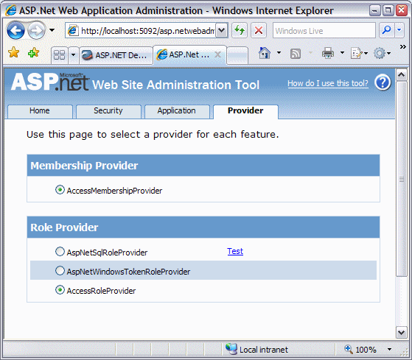Click the ASP.net logo in header
Image resolution: width=412 pixels, height=360 pixels.
coord(50,82)
